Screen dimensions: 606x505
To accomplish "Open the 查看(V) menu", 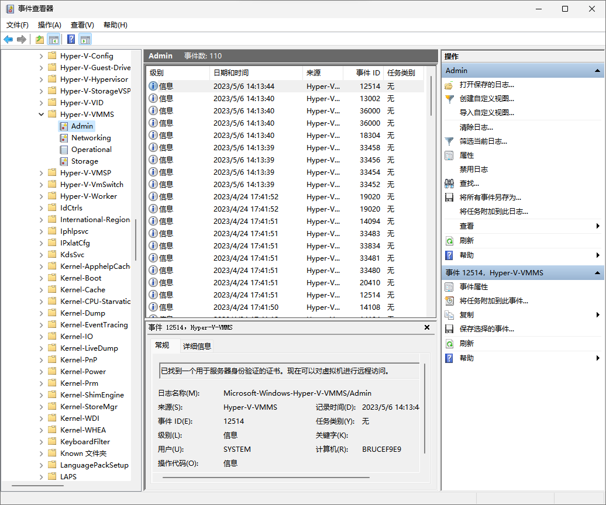I will tap(82, 25).
